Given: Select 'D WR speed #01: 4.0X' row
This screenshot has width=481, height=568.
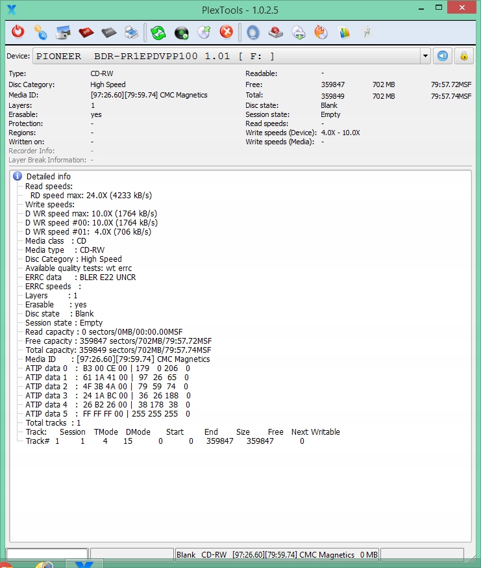Looking at the screenshot, I should (x=88, y=231).
